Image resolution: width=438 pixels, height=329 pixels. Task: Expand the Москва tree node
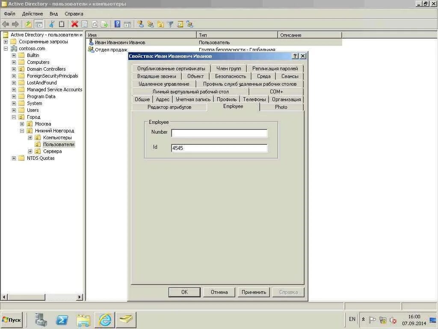[x=22, y=124]
